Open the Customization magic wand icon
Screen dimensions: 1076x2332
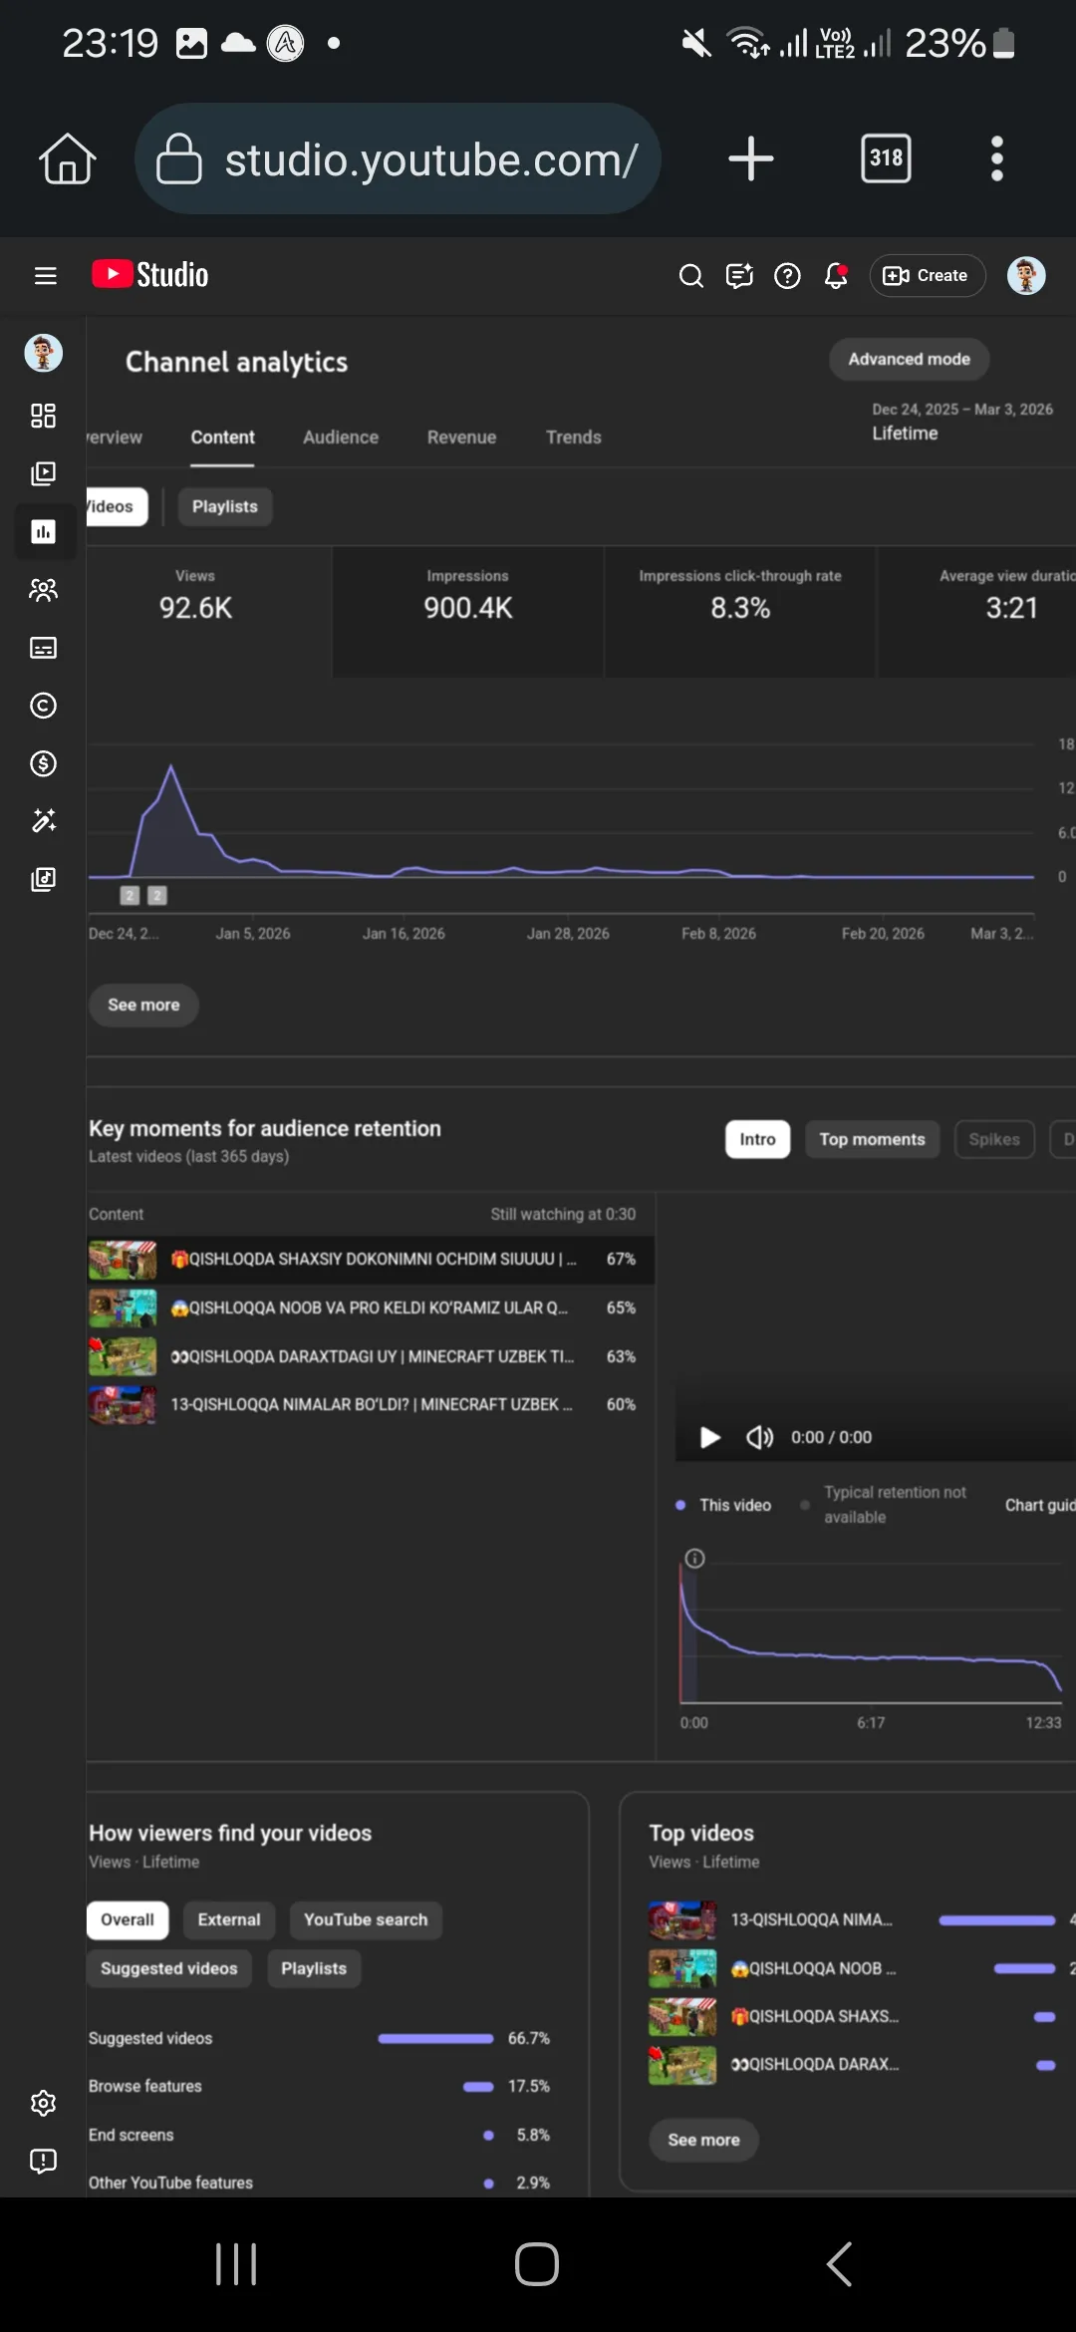coord(43,821)
